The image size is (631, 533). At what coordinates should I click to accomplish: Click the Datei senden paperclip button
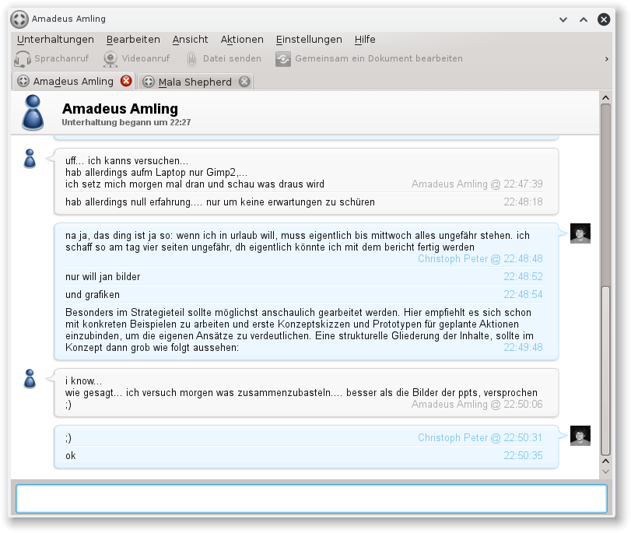(x=224, y=59)
